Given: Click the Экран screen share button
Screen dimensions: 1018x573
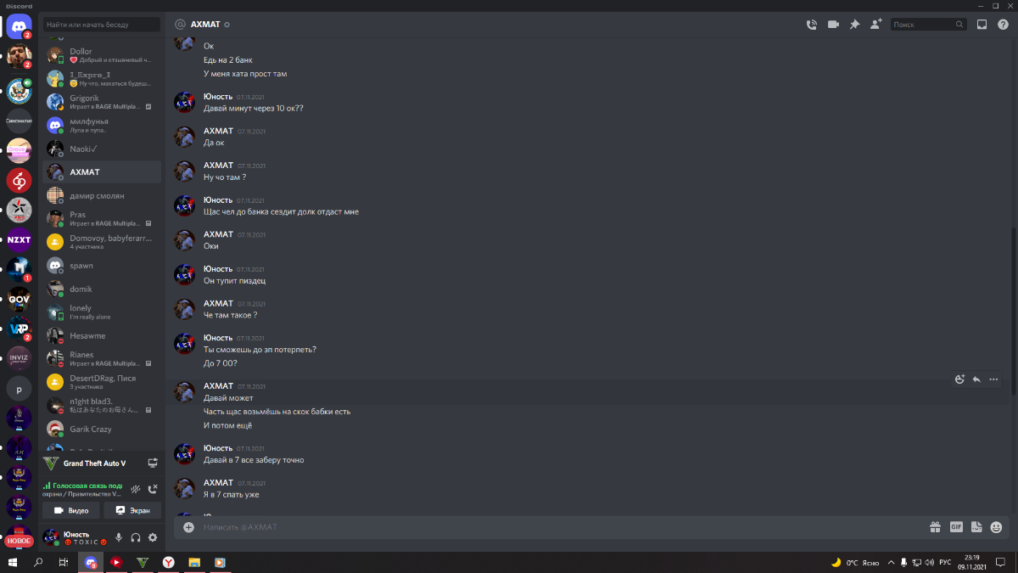Looking at the screenshot, I should [132, 510].
